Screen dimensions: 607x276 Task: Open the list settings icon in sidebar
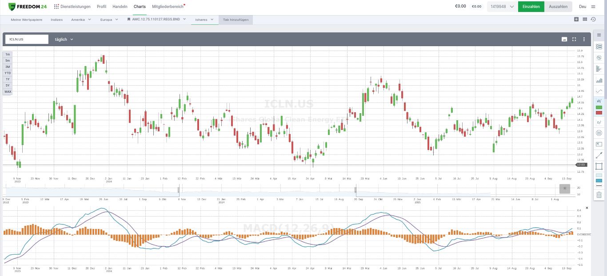point(599,46)
